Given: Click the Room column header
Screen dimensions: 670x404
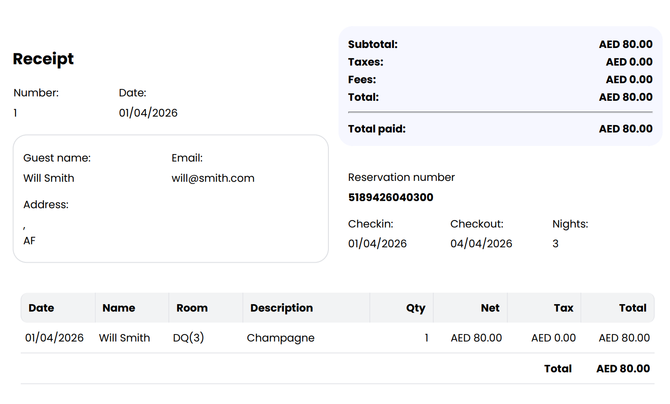Looking at the screenshot, I should coord(192,308).
